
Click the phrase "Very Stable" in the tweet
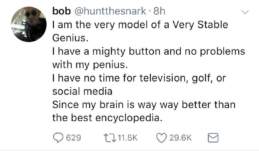[200, 25]
